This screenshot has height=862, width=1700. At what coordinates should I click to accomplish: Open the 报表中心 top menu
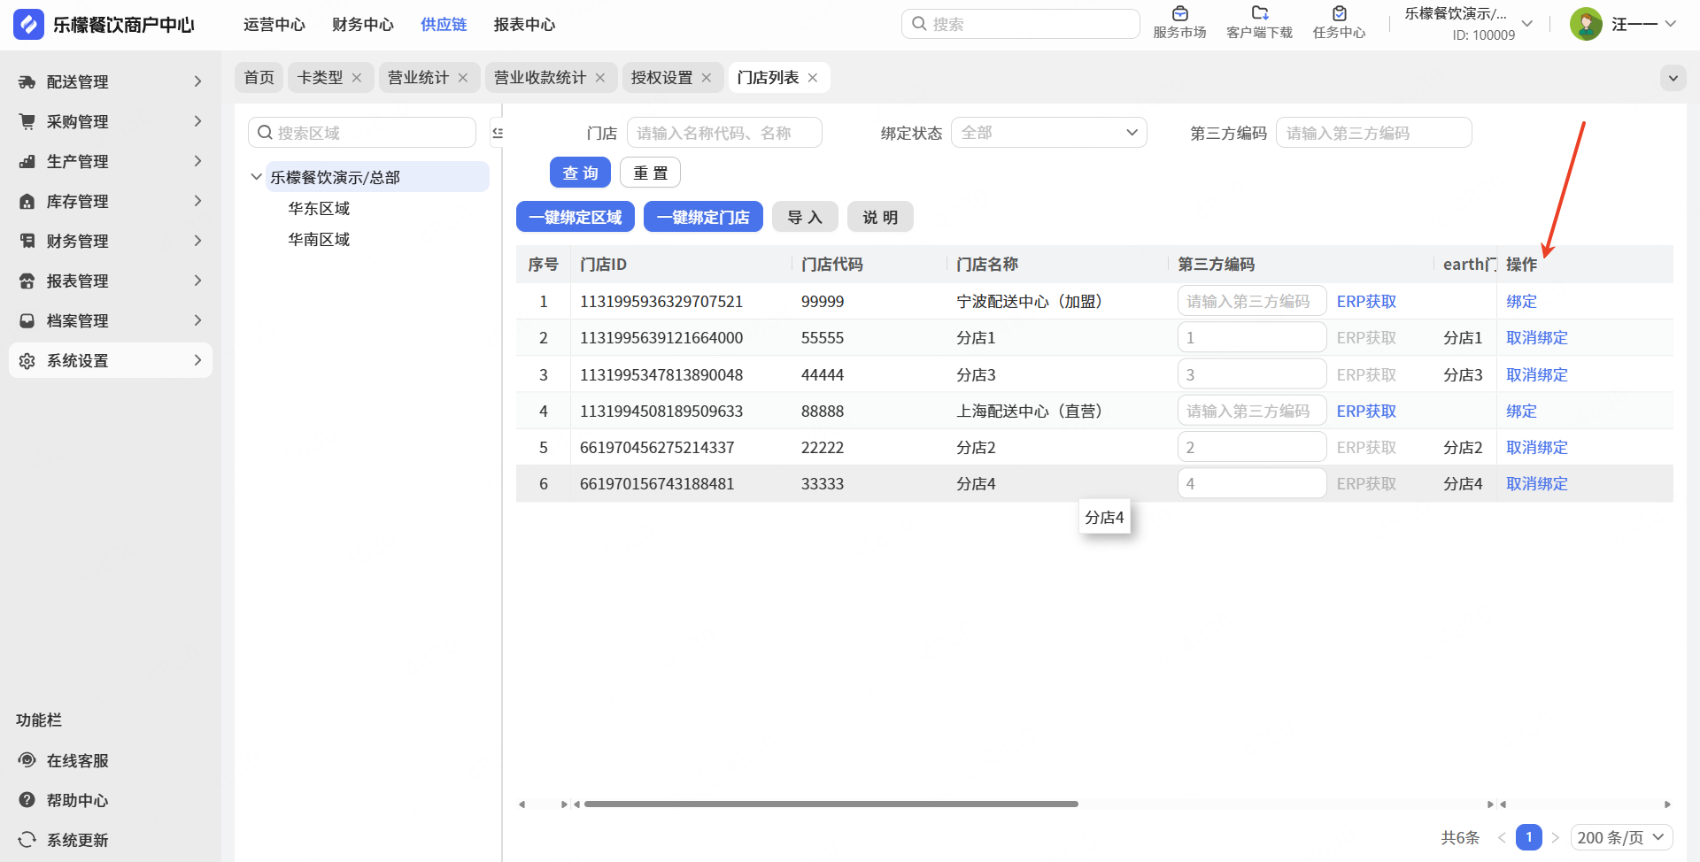point(524,25)
